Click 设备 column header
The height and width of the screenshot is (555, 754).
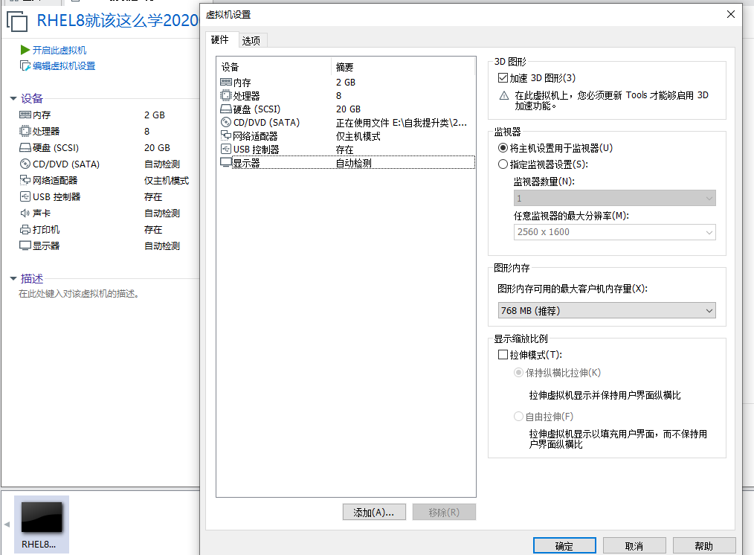(274, 67)
